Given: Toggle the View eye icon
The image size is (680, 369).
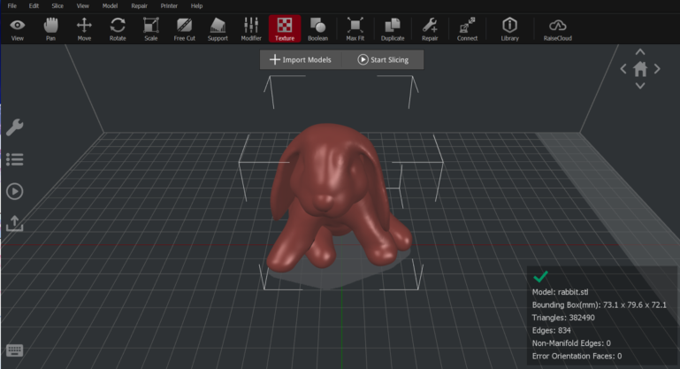Looking at the screenshot, I should [17, 28].
